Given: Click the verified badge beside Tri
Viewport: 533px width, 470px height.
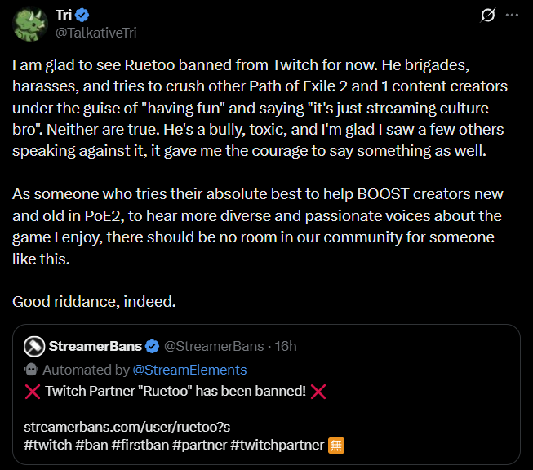Looking at the screenshot, I should point(86,16).
